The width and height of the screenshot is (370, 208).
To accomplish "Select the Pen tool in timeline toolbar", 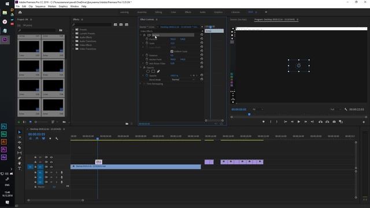I will click(x=20, y=158).
